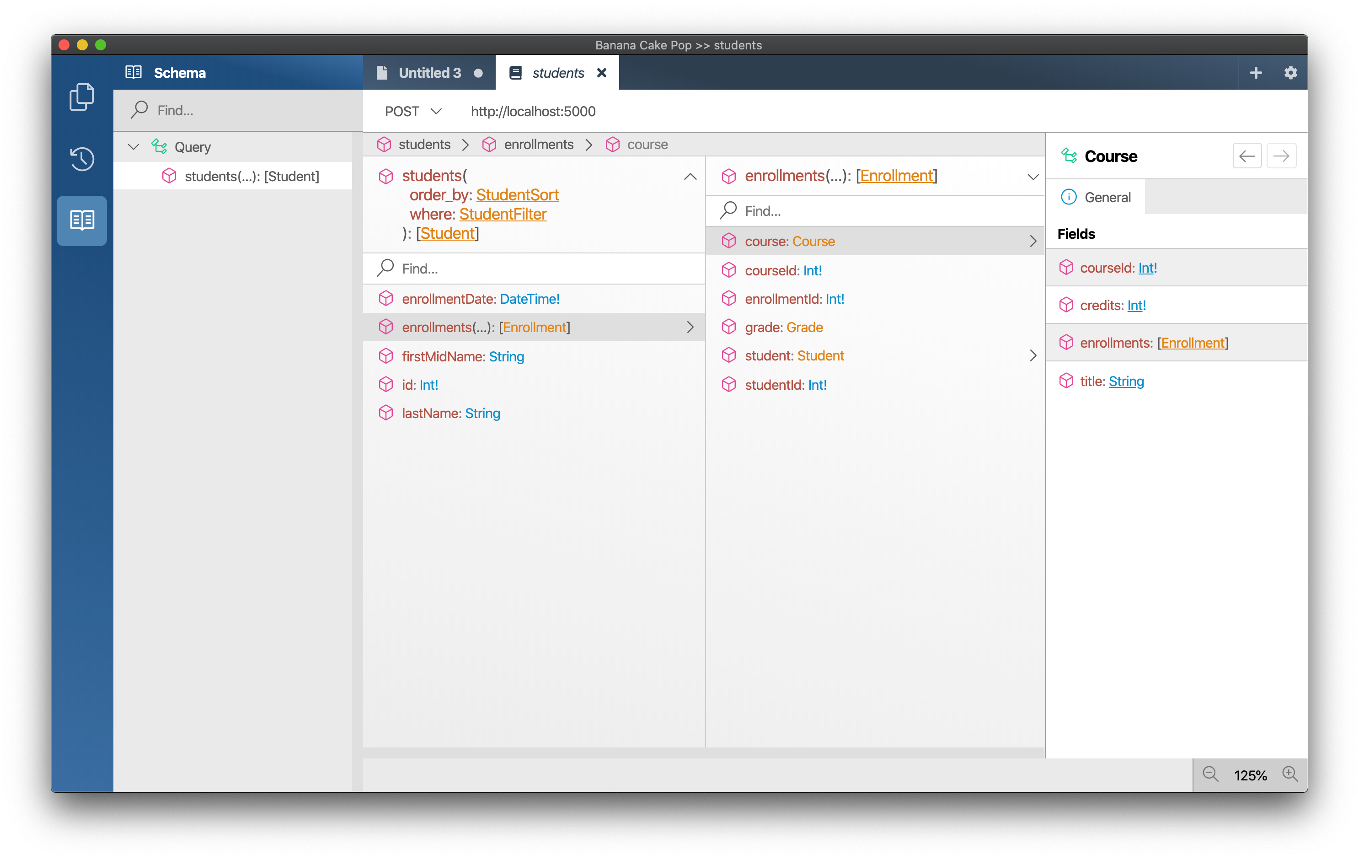Switch to the Untitled 3 tab
This screenshot has height=860, width=1359.
click(x=429, y=73)
